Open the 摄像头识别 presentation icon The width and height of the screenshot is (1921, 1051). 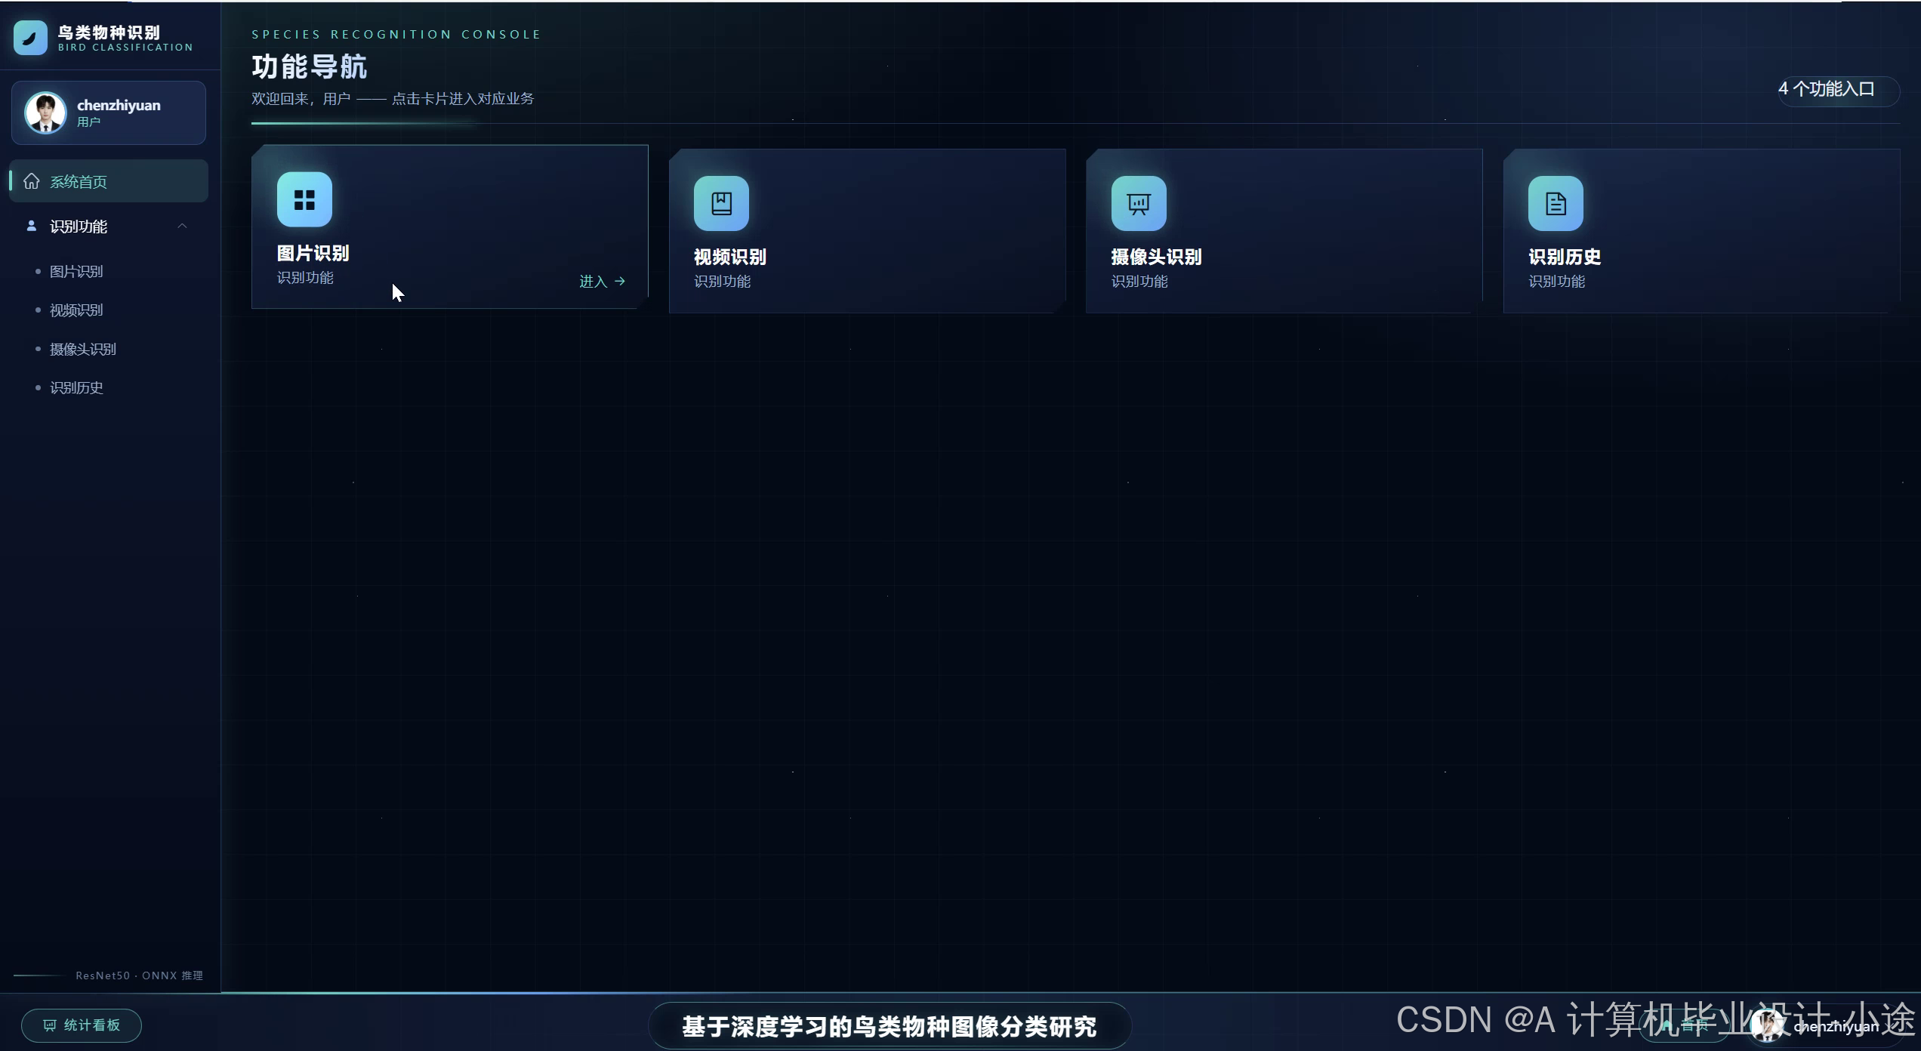coord(1139,203)
